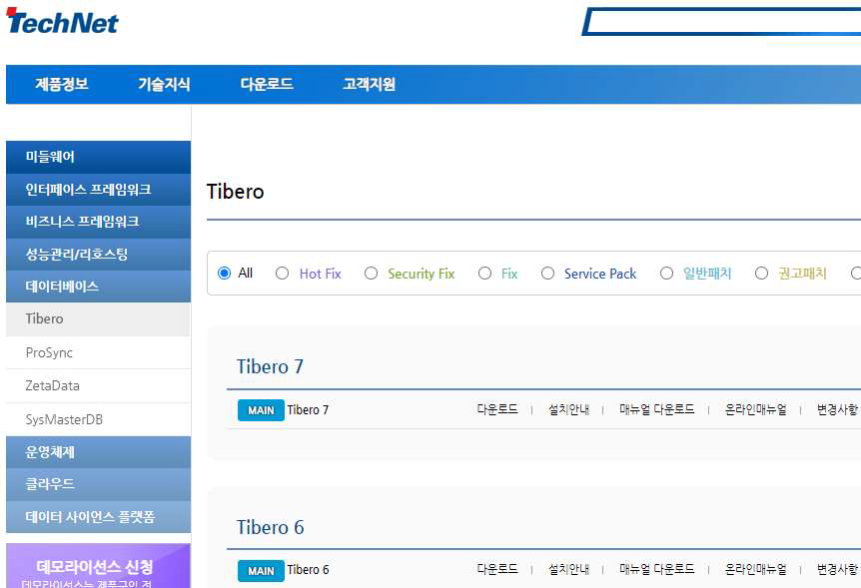Expand 인터페이스 프레임워크 sidebar category
Image resolution: width=861 pixels, height=588 pixels.
[x=98, y=190]
